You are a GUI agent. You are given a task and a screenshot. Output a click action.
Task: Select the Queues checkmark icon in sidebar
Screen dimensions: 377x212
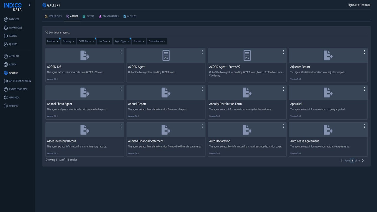point(6,44)
